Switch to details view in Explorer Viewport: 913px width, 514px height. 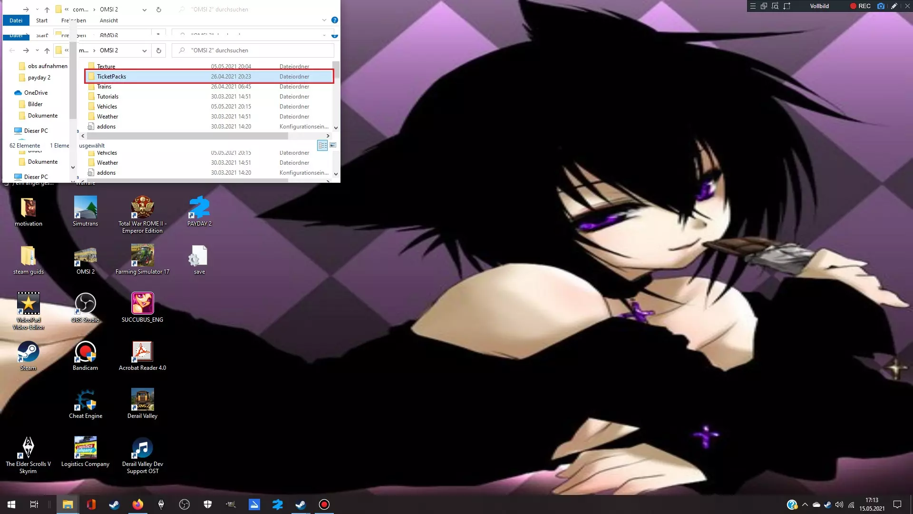coord(322,145)
